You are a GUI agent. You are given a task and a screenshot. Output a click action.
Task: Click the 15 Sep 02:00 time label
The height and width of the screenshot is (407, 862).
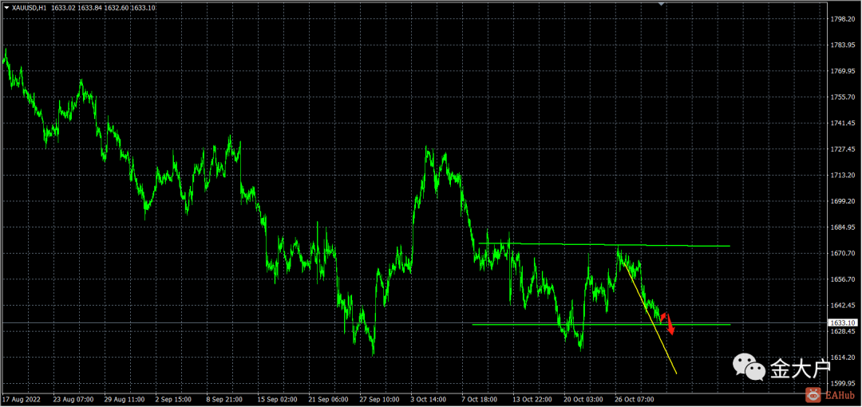[x=278, y=399]
